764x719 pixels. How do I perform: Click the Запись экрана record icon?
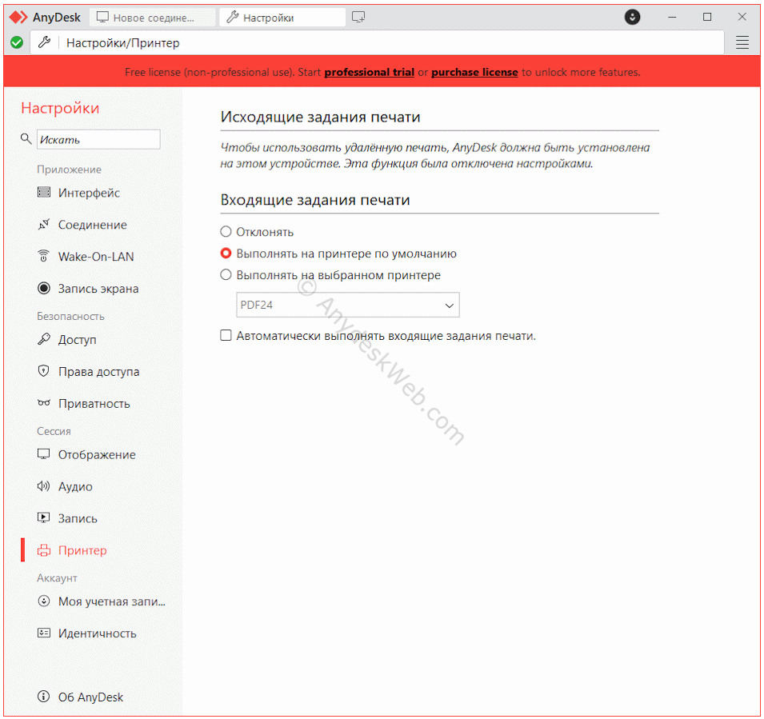(x=44, y=289)
